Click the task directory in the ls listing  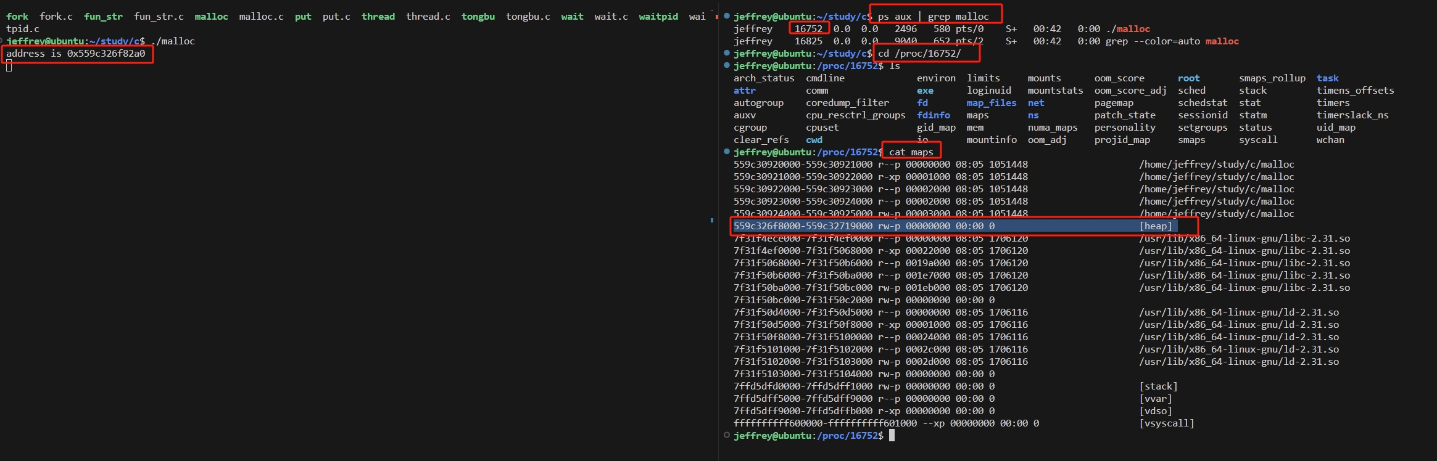click(1327, 78)
